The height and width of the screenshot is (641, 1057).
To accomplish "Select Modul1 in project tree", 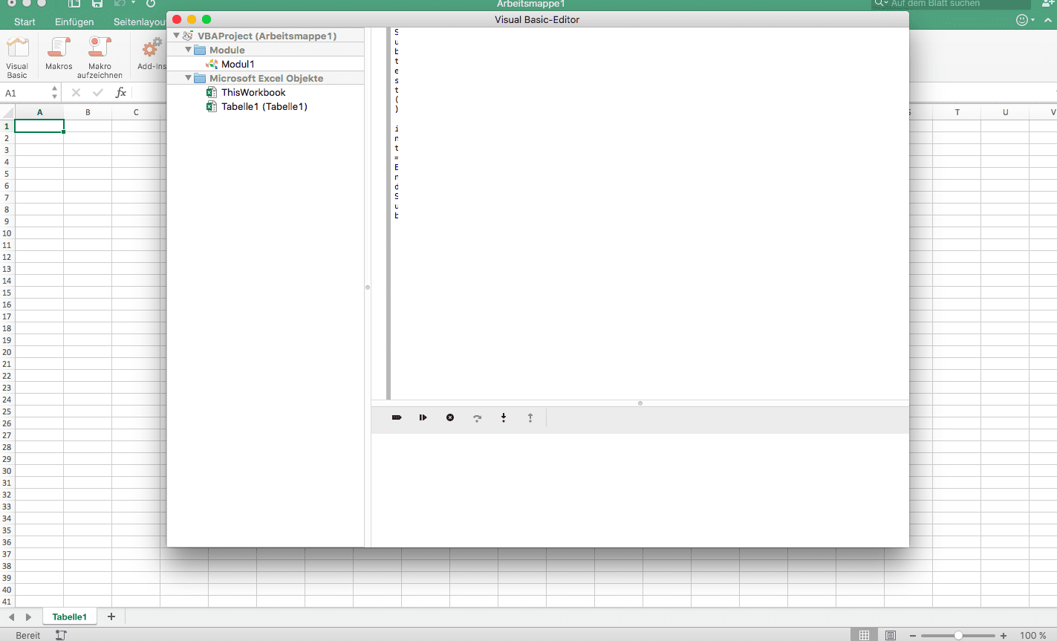I will tap(238, 64).
